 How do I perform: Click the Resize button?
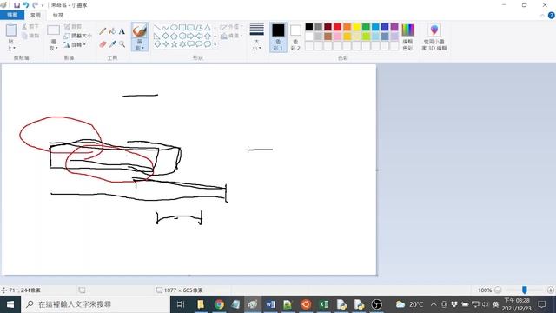pyautogui.click(x=77, y=36)
